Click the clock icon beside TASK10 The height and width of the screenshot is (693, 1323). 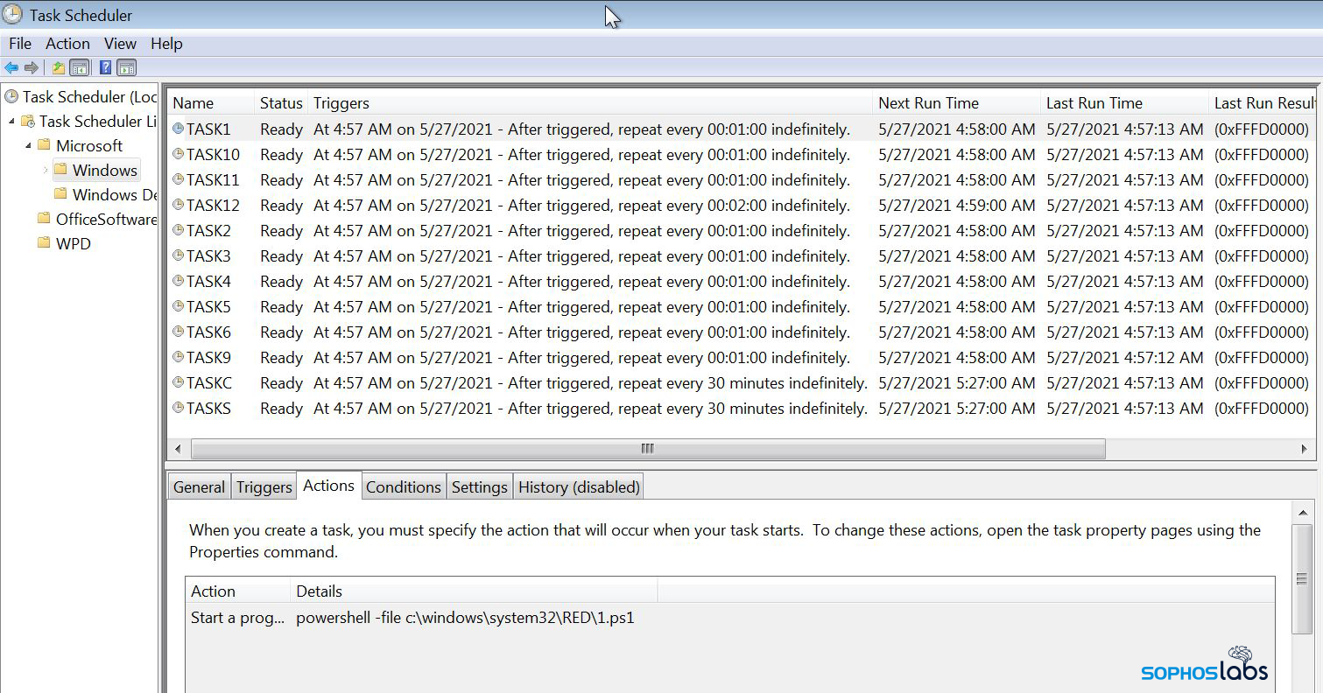[x=179, y=154]
